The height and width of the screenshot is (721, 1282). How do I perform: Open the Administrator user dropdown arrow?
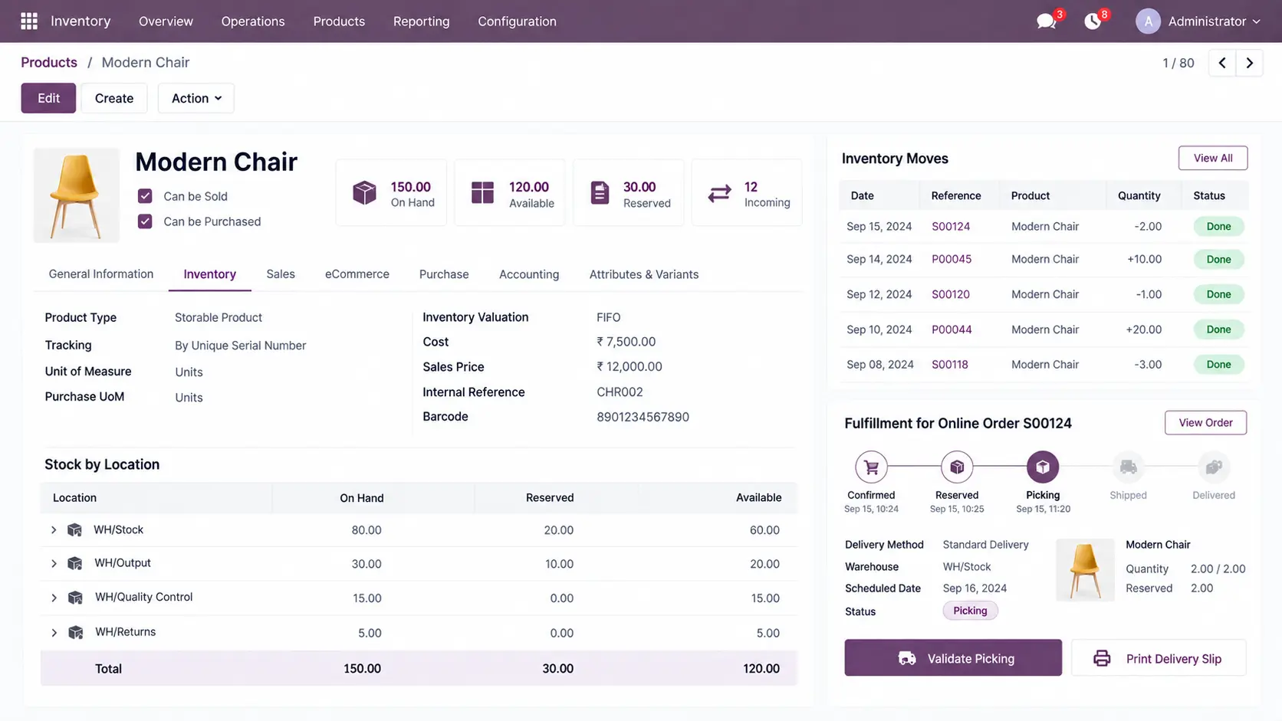1256,21
